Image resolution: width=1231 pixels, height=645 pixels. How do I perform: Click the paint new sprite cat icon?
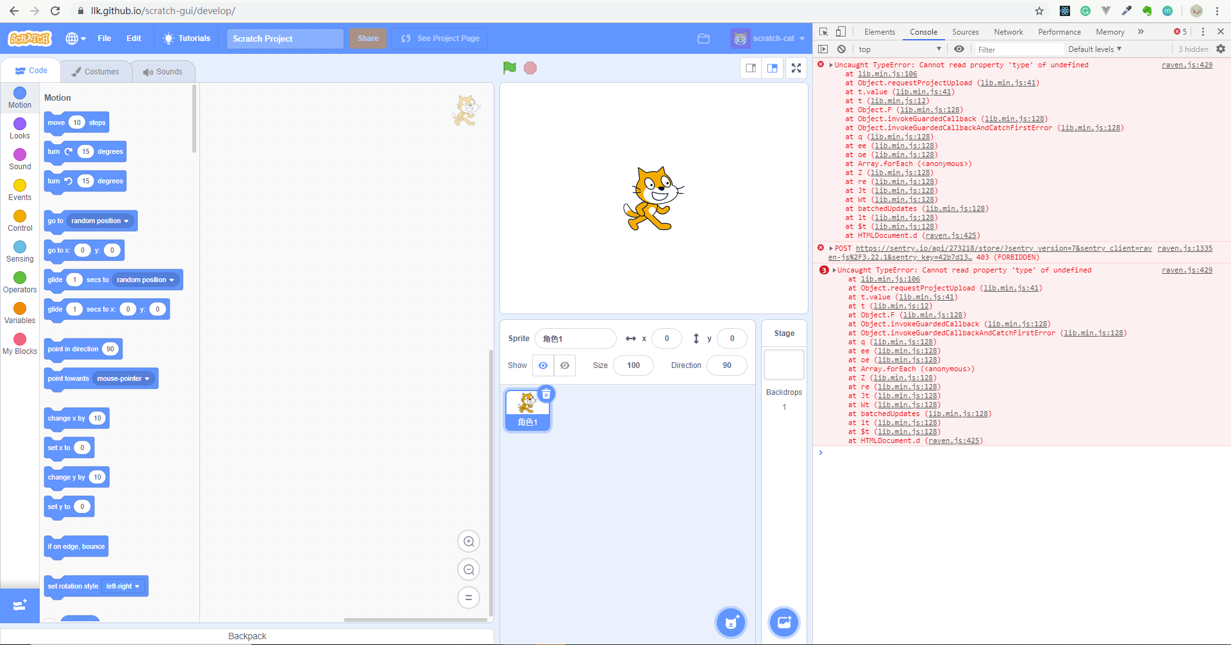[x=730, y=622]
